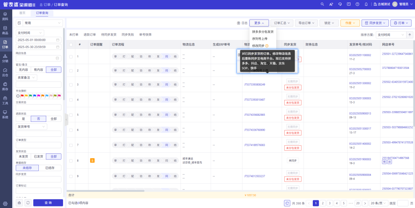Click the search magnifier in top bar
The height and width of the screenshot is (208, 415).
(322, 4)
